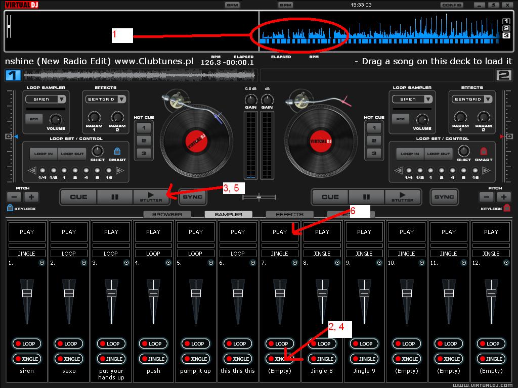Click left deck turntable platter
The height and width of the screenshot is (388, 518).
tap(197, 141)
